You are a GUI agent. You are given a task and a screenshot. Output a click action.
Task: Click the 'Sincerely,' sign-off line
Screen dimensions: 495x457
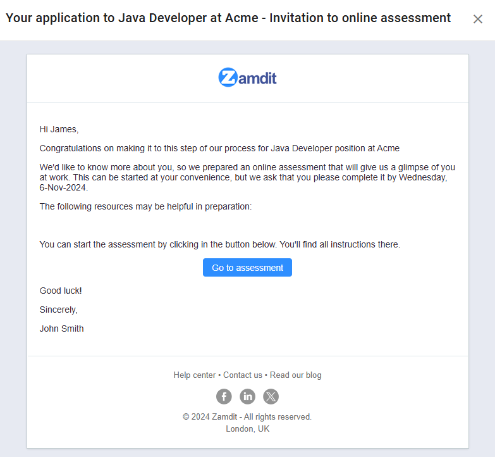click(58, 310)
